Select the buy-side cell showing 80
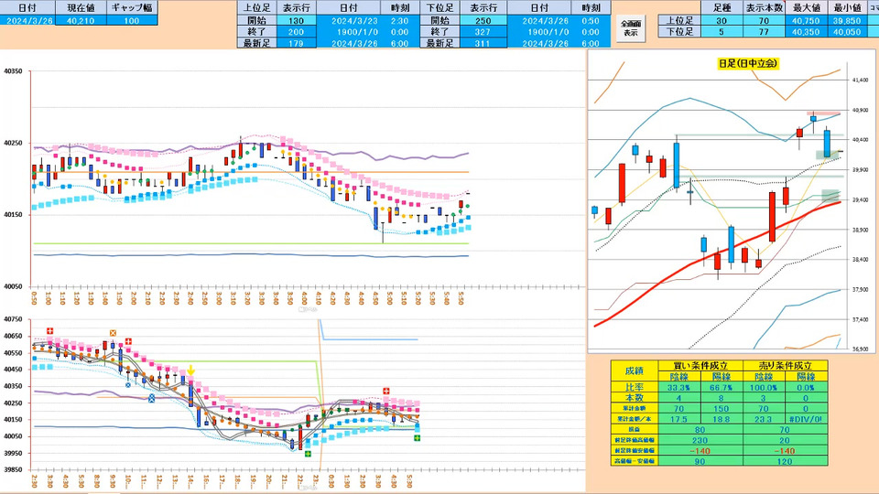This screenshot has width=879, height=494. click(700, 430)
